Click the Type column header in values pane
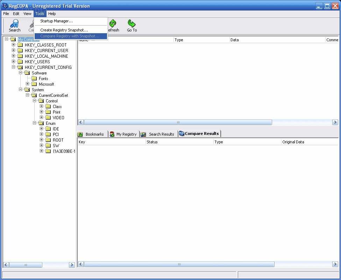 (x=201, y=40)
